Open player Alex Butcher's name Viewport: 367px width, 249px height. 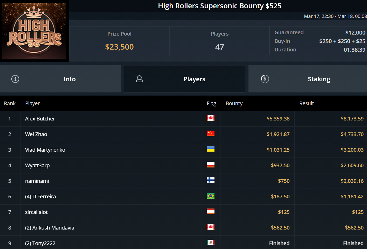pos(40,119)
